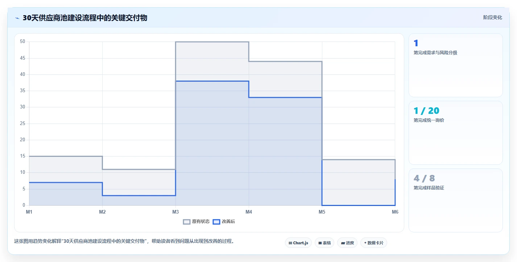Click the 4 / 8 value

tap(424, 178)
